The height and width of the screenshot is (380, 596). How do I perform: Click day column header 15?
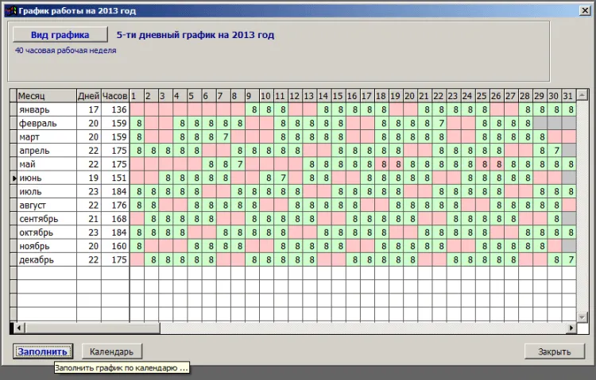click(x=339, y=96)
